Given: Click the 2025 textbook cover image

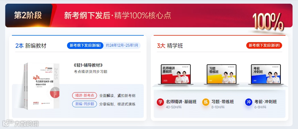Looking at the screenshot, I should (41, 86).
